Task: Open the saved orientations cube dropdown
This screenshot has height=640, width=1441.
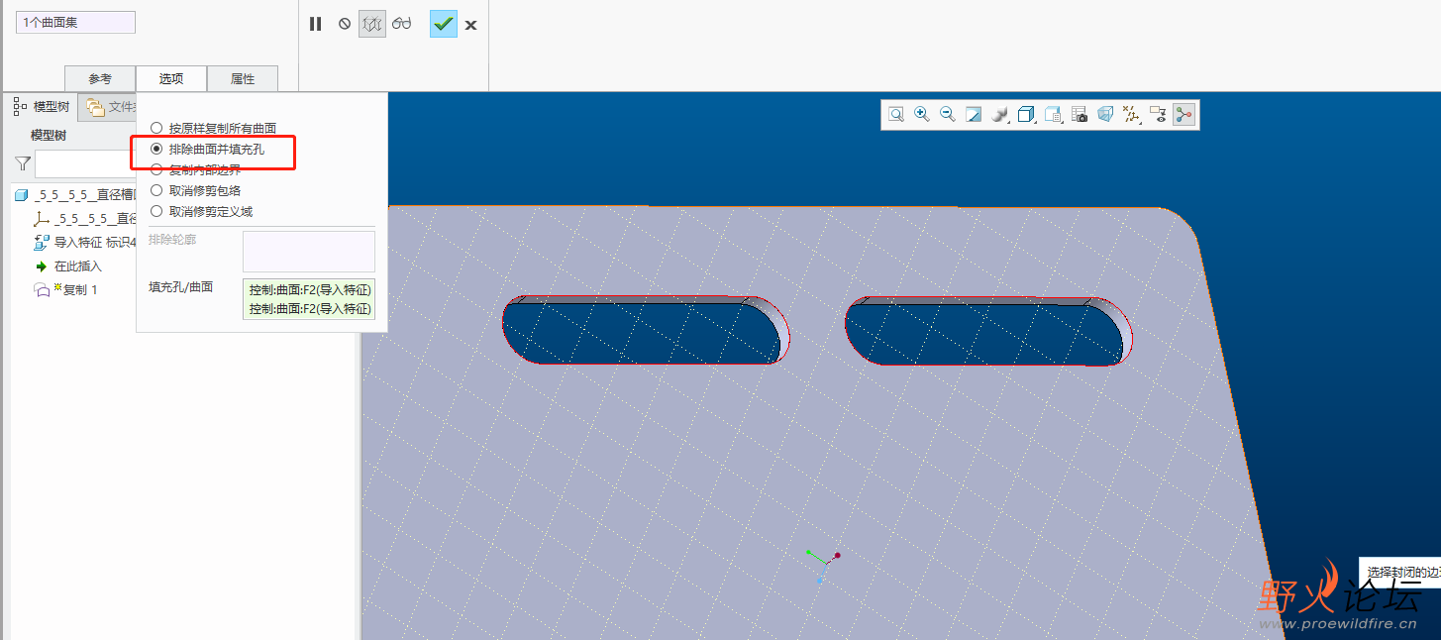Action: pos(1027,115)
